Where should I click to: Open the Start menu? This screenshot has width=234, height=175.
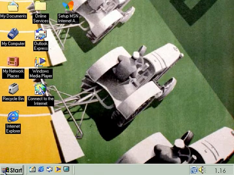pyautogui.click(x=12, y=170)
